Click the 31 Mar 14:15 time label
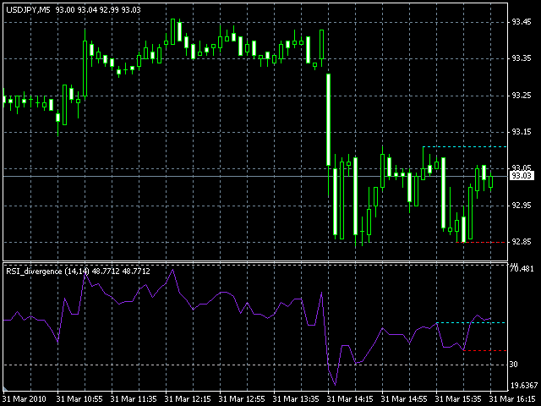Viewport: 541px width, 406px height. click(x=350, y=399)
